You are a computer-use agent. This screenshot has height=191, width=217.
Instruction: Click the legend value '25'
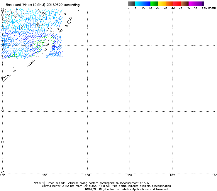pos(166,8)
